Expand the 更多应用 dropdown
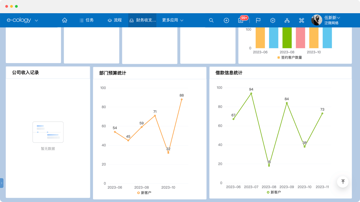The height and width of the screenshot is (202, 360). pos(173,20)
